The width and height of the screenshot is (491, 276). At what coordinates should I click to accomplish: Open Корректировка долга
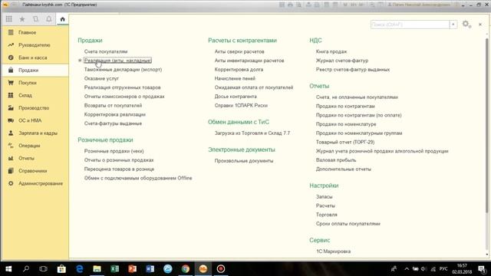239,70
